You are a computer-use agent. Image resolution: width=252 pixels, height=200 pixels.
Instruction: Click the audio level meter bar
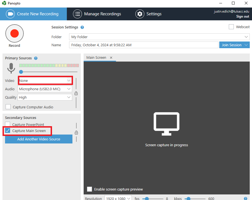pyautogui.click(x=49, y=65)
